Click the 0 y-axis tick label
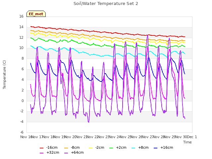This screenshot has width=212, height=159. point(23,101)
